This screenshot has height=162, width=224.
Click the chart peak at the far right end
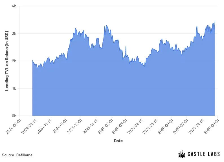click(x=215, y=21)
